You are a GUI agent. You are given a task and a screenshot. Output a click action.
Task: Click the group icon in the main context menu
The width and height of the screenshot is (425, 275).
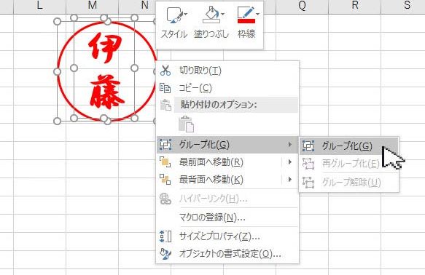tap(165, 145)
